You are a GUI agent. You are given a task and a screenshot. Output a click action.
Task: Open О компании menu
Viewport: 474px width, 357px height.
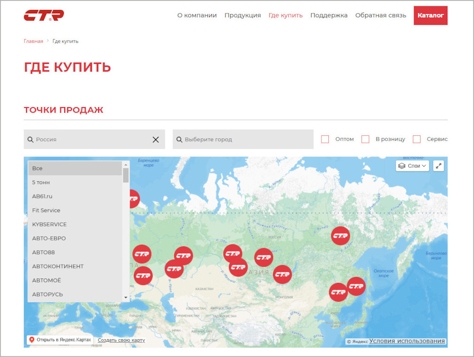197,15
